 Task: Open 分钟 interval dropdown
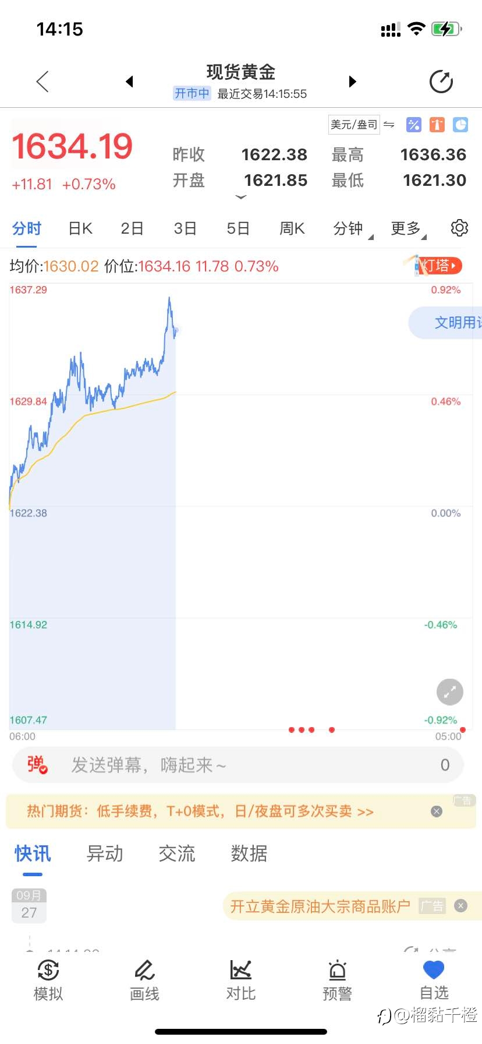(x=353, y=228)
